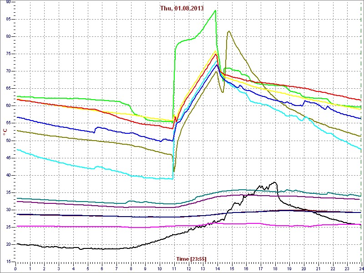Select the '50' temperature axis label

pos(8,141)
